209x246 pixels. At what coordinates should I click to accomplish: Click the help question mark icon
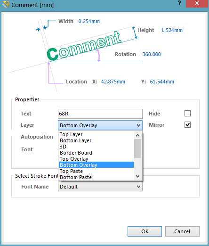(179, 3)
